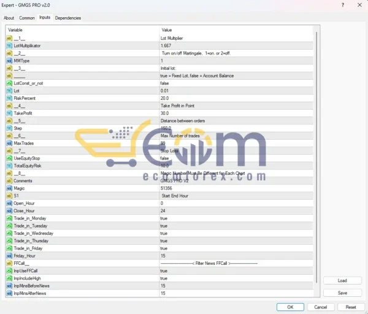The height and width of the screenshot is (314, 368).
Task: Click the bool icon beside Trade_in_Thursday
Action: tap(9, 241)
